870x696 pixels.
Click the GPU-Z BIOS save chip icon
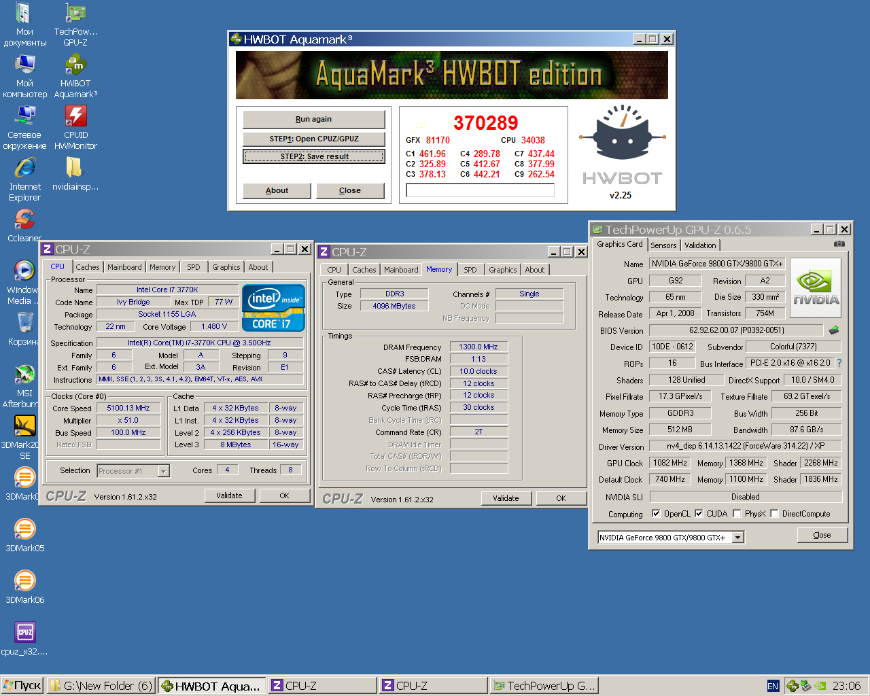[834, 330]
